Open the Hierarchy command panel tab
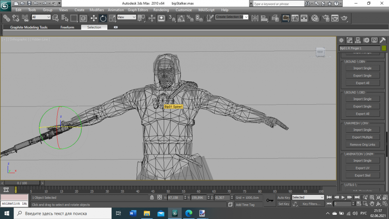The image size is (389, 219). click(x=358, y=40)
